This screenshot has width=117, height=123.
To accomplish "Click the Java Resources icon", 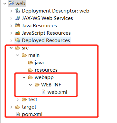I will [x=18, y=25].
